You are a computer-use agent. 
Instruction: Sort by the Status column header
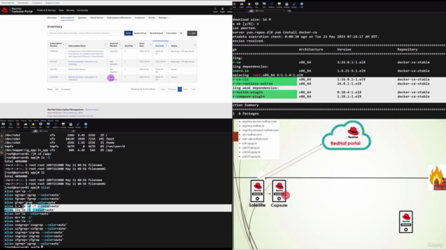[x=183, y=45]
